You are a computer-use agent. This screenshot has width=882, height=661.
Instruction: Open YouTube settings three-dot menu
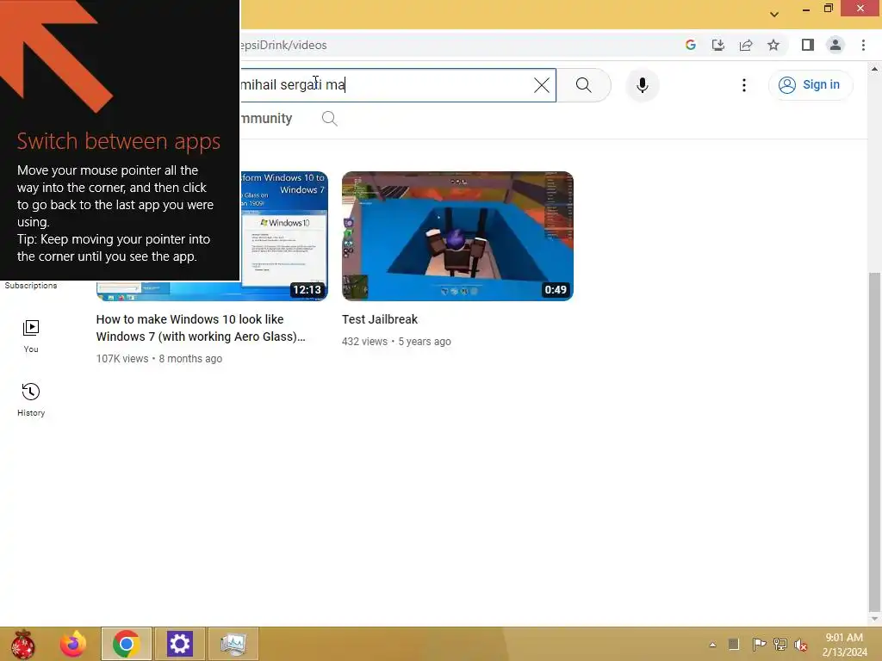[743, 85]
